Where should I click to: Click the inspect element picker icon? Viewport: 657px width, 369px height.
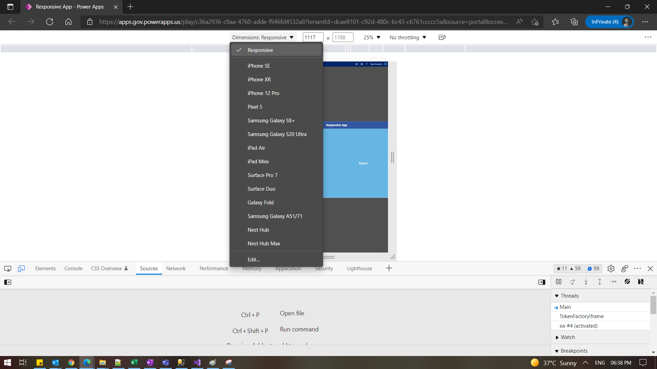pos(8,269)
